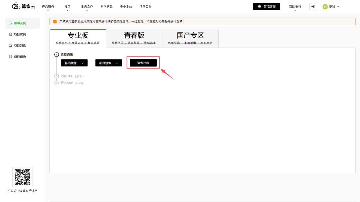Open the 基础镜像 dropdown
Viewport: 360px width, 202px height.
point(74,63)
